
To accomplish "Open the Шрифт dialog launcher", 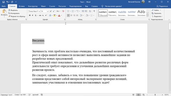I will point(65,19).
